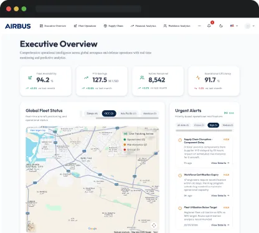Viewport: 259px width, 233px height.
Task: Click the red Critical legend dot
Action: 125,150
